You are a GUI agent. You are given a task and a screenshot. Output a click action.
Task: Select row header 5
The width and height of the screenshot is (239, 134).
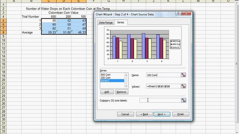point(3,20)
